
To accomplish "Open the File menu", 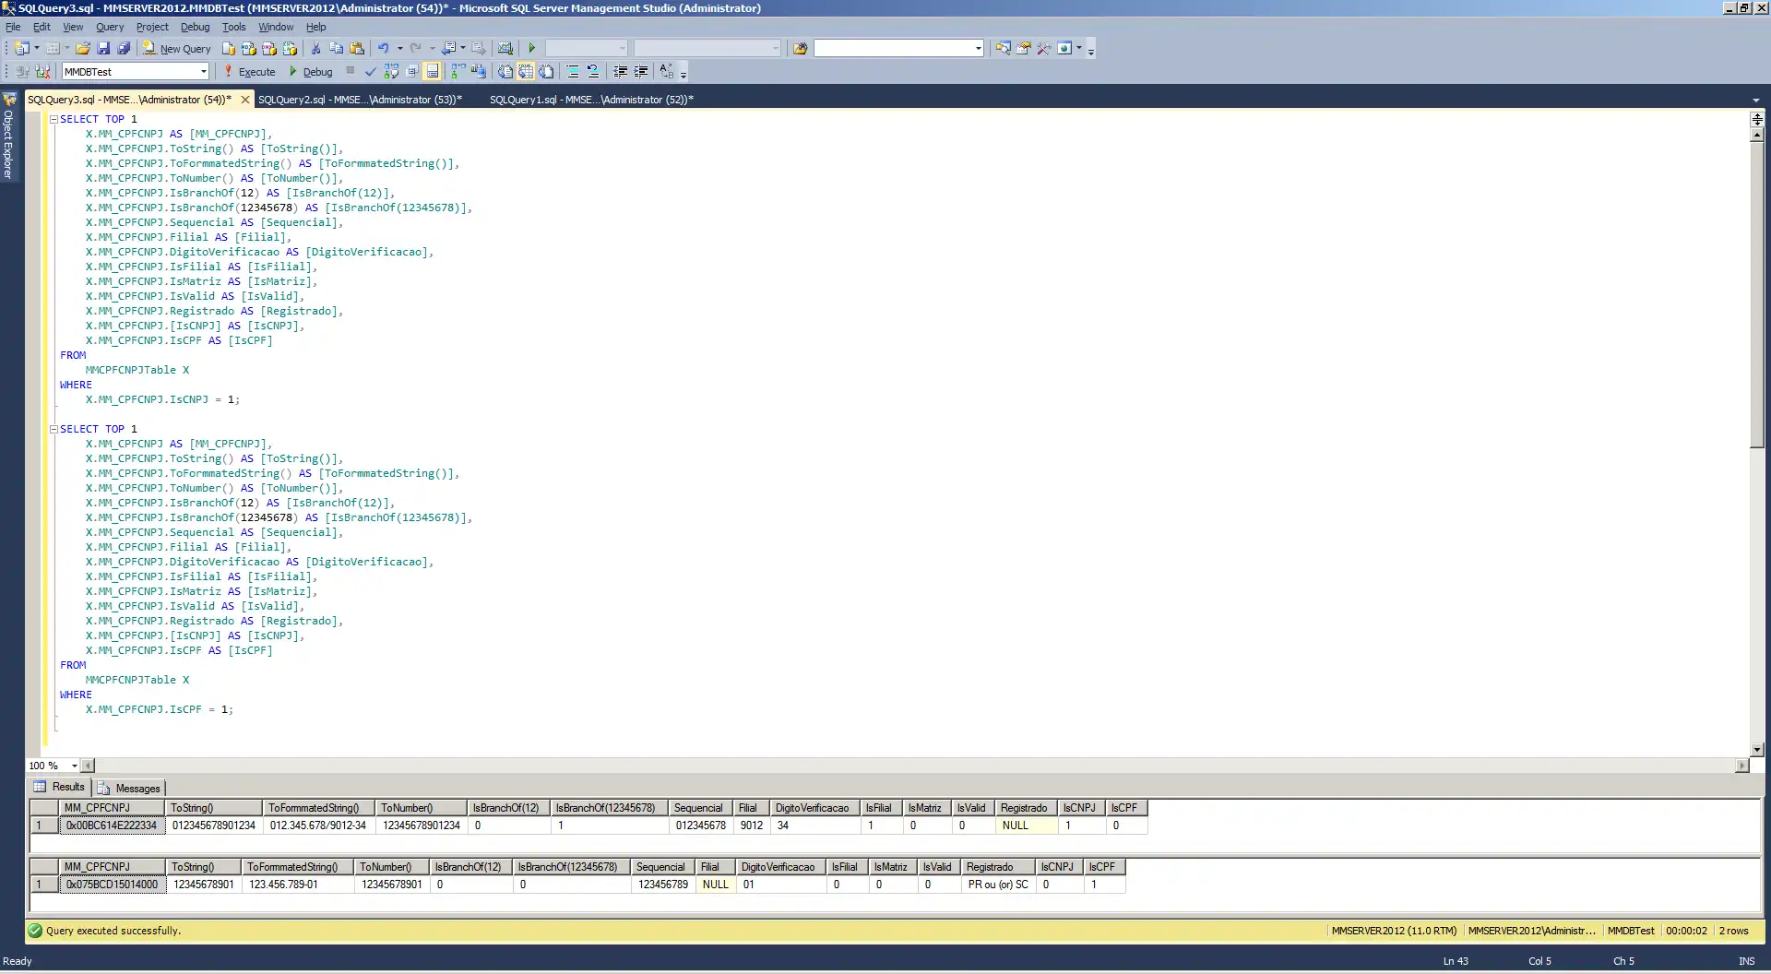I will click(x=13, y=27).
